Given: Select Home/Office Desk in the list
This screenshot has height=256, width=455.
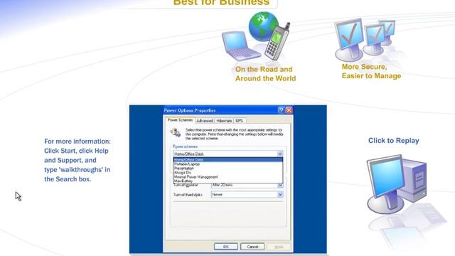Looking at the screenshot, I should click(x=227, y=159).
